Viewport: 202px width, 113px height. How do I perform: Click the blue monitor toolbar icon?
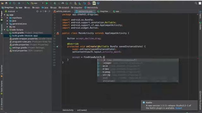pyautogui.click(x=85, y=3)
